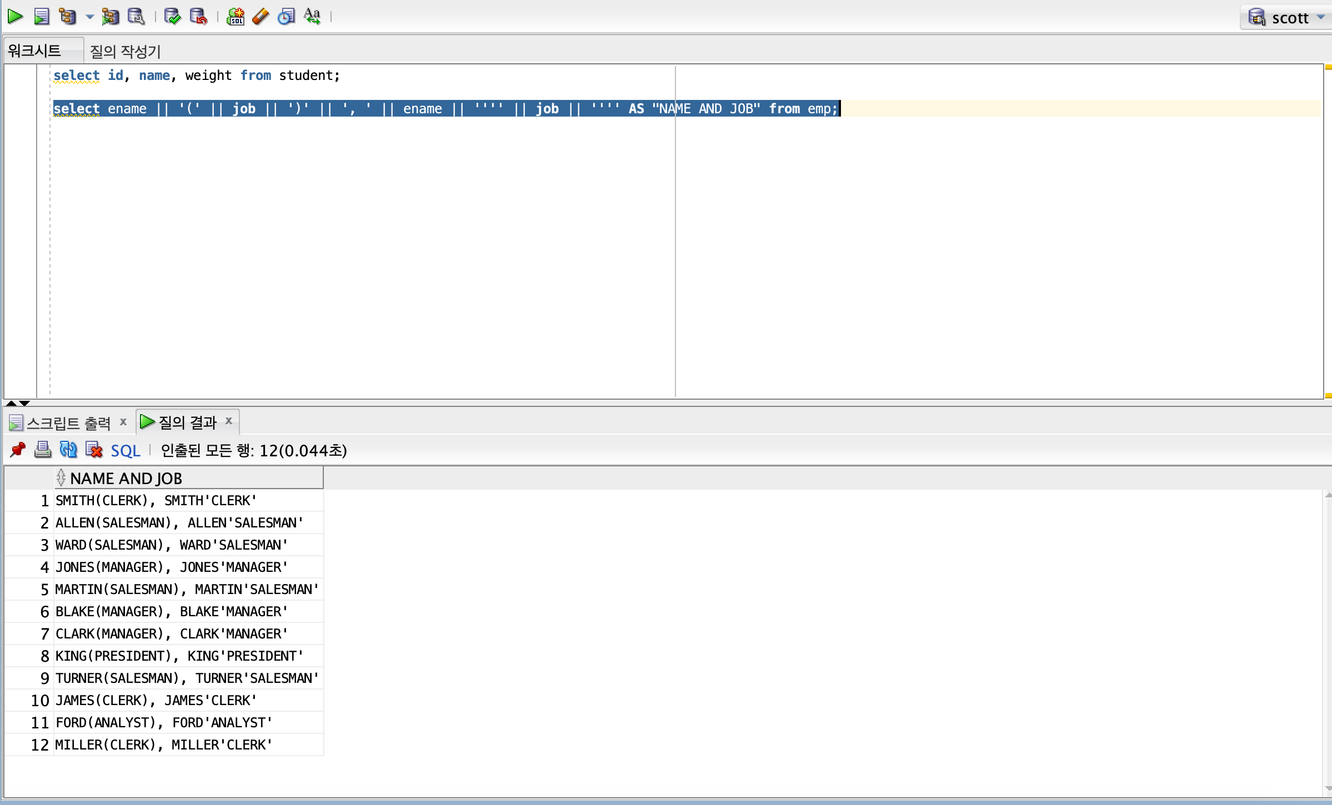1332x805 pixels.
Task: Click the SQL Tuning Advisor icon
Action: pyautogui.click(x=136, y=17)
